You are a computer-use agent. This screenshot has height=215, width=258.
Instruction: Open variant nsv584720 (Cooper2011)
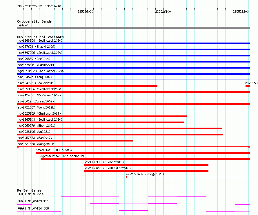click(x=37, y=83)
